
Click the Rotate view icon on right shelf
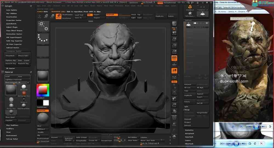174,111
